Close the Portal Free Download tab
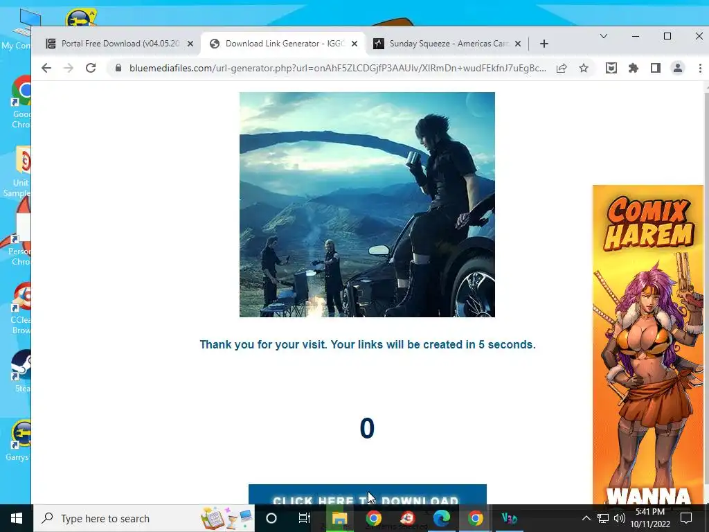The width and height of the screenshot is (709, 532). click(190, 44)
